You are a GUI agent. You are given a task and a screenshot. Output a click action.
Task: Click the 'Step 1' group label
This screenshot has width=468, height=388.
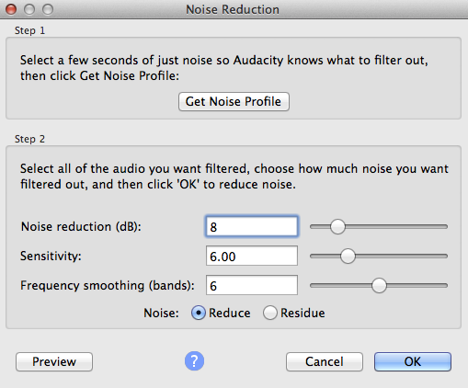point(29,30)
